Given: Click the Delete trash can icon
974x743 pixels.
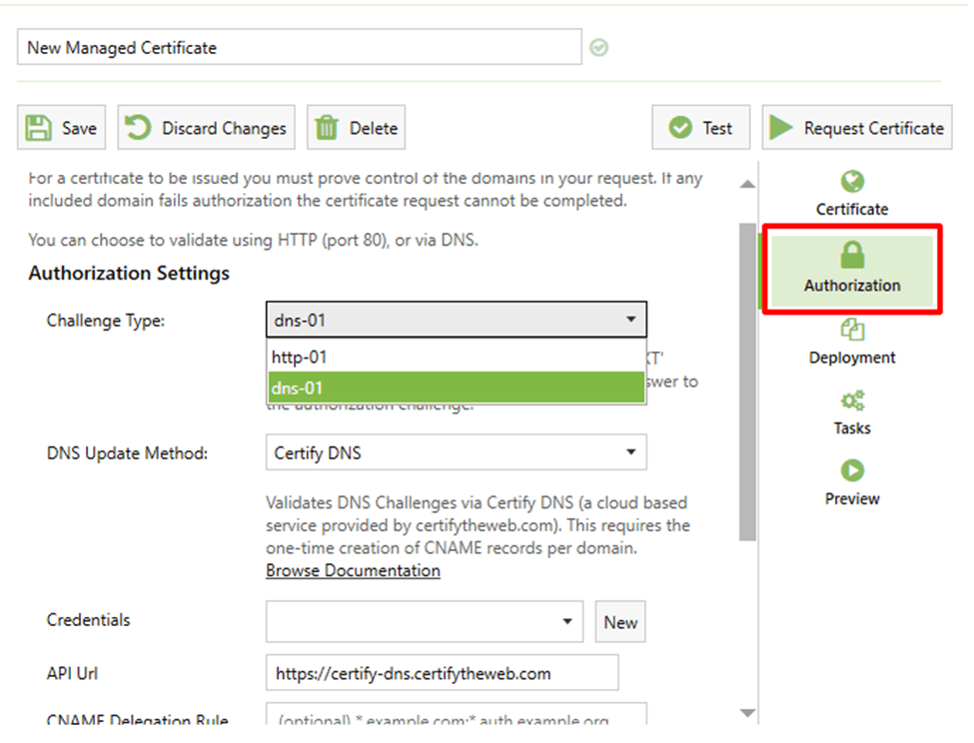Looking at the screenshot, I should [x=327, y=128].
